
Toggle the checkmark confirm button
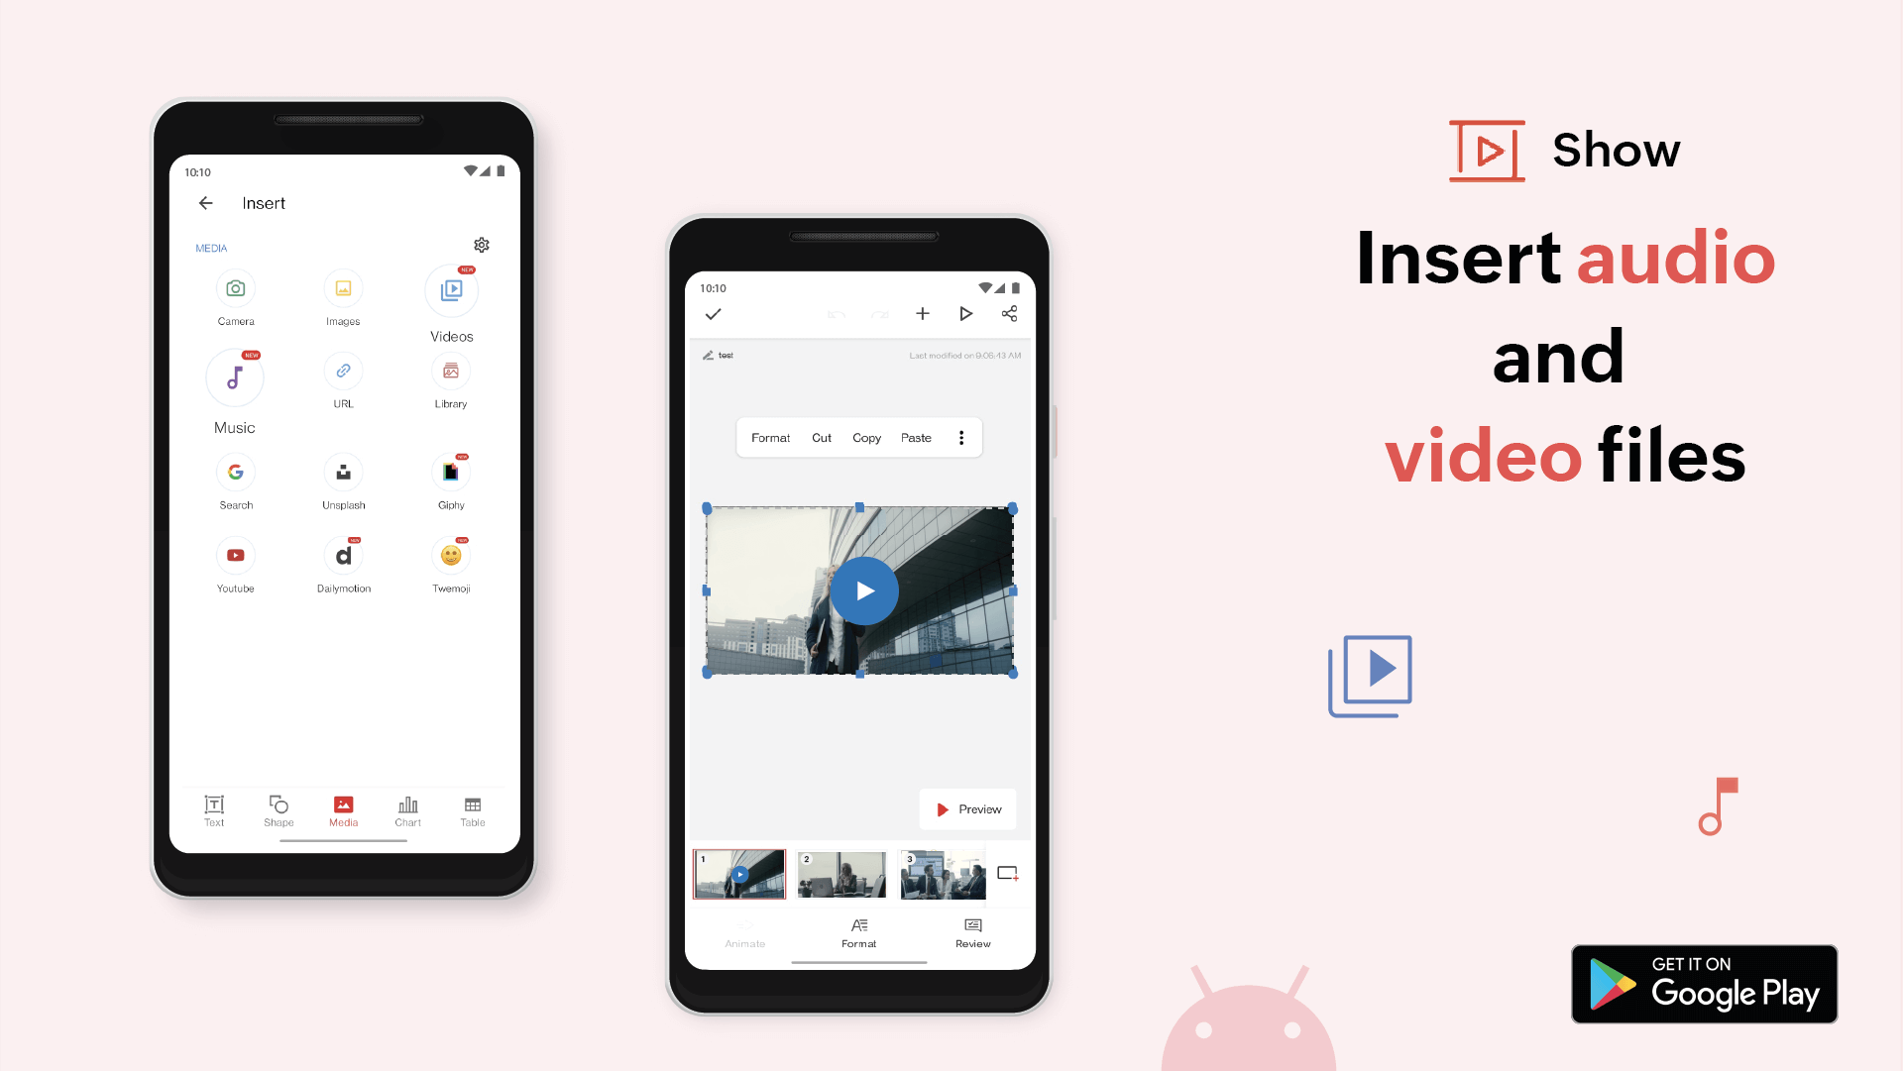(x=716, y=314)
